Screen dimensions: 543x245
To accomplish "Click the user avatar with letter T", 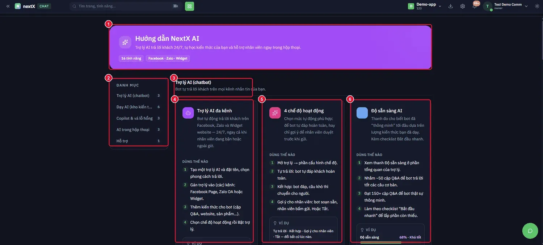I will click(488, 6).
